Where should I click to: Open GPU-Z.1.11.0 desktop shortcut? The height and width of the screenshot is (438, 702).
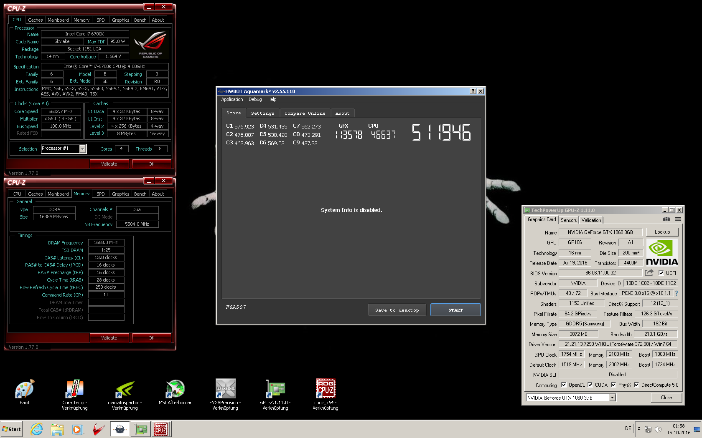pyautogui.click(x=275, y=395)
